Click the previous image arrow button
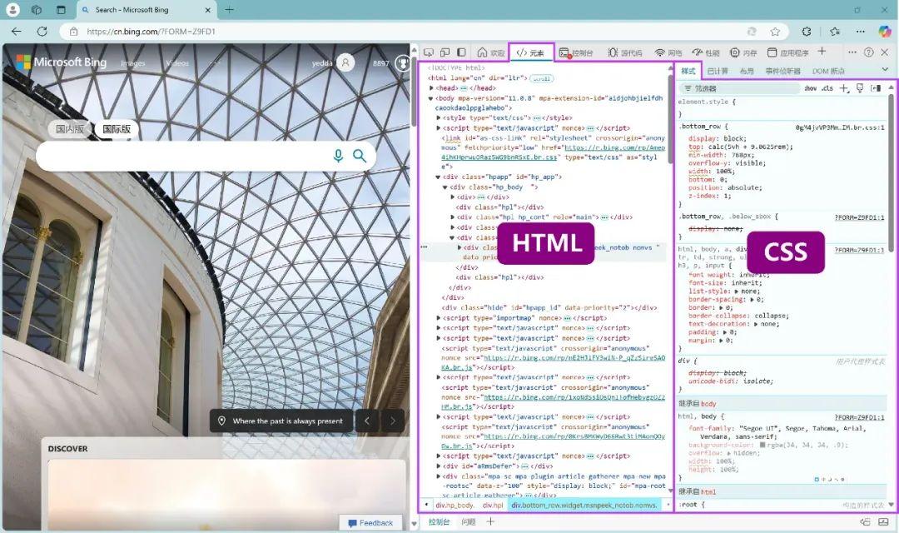899x533 pixels. point(367,421)
